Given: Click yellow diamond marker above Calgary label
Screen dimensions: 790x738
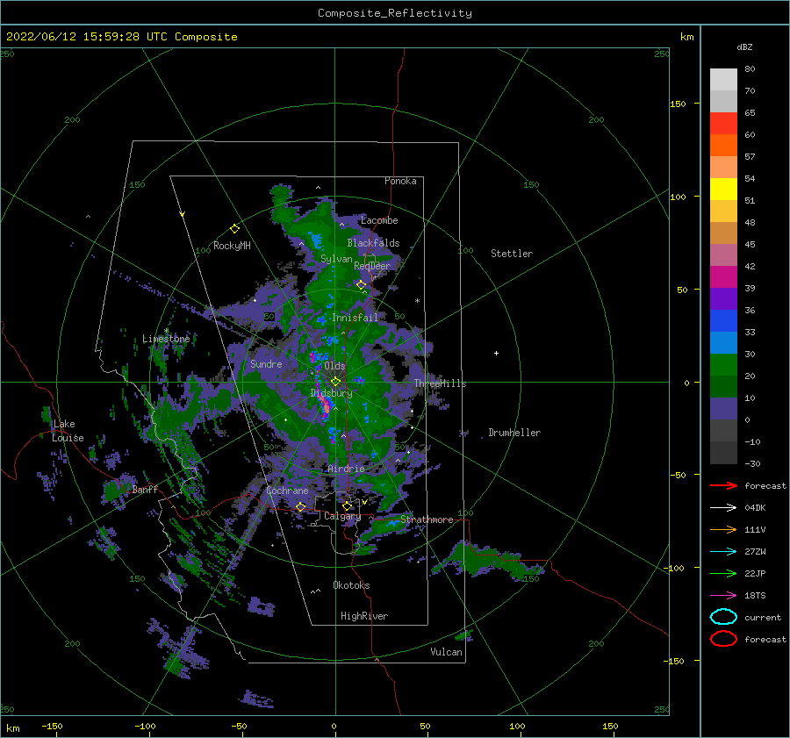Looking at the screenshot, I should pyautogui.click(x=347, y=505).
